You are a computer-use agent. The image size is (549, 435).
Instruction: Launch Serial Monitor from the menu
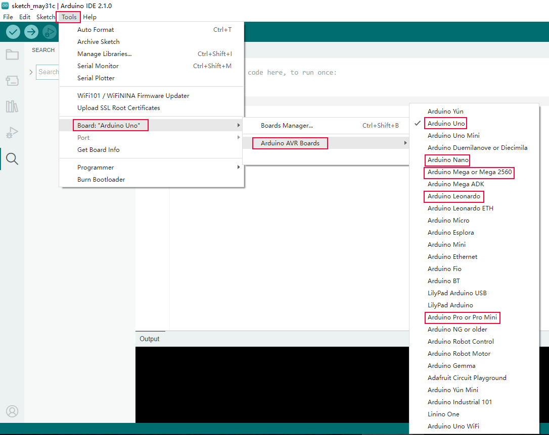pos(151,66)
